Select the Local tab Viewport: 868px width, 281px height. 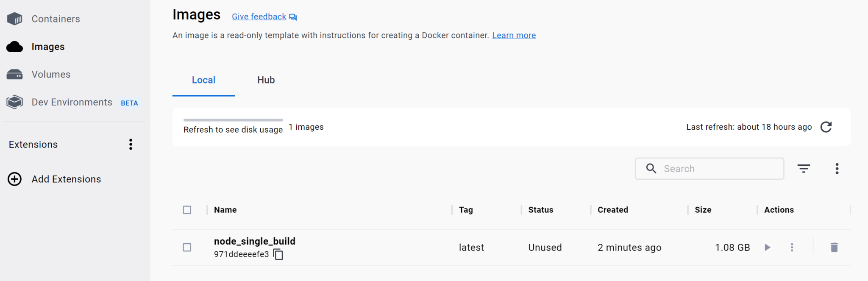(203, 80)
